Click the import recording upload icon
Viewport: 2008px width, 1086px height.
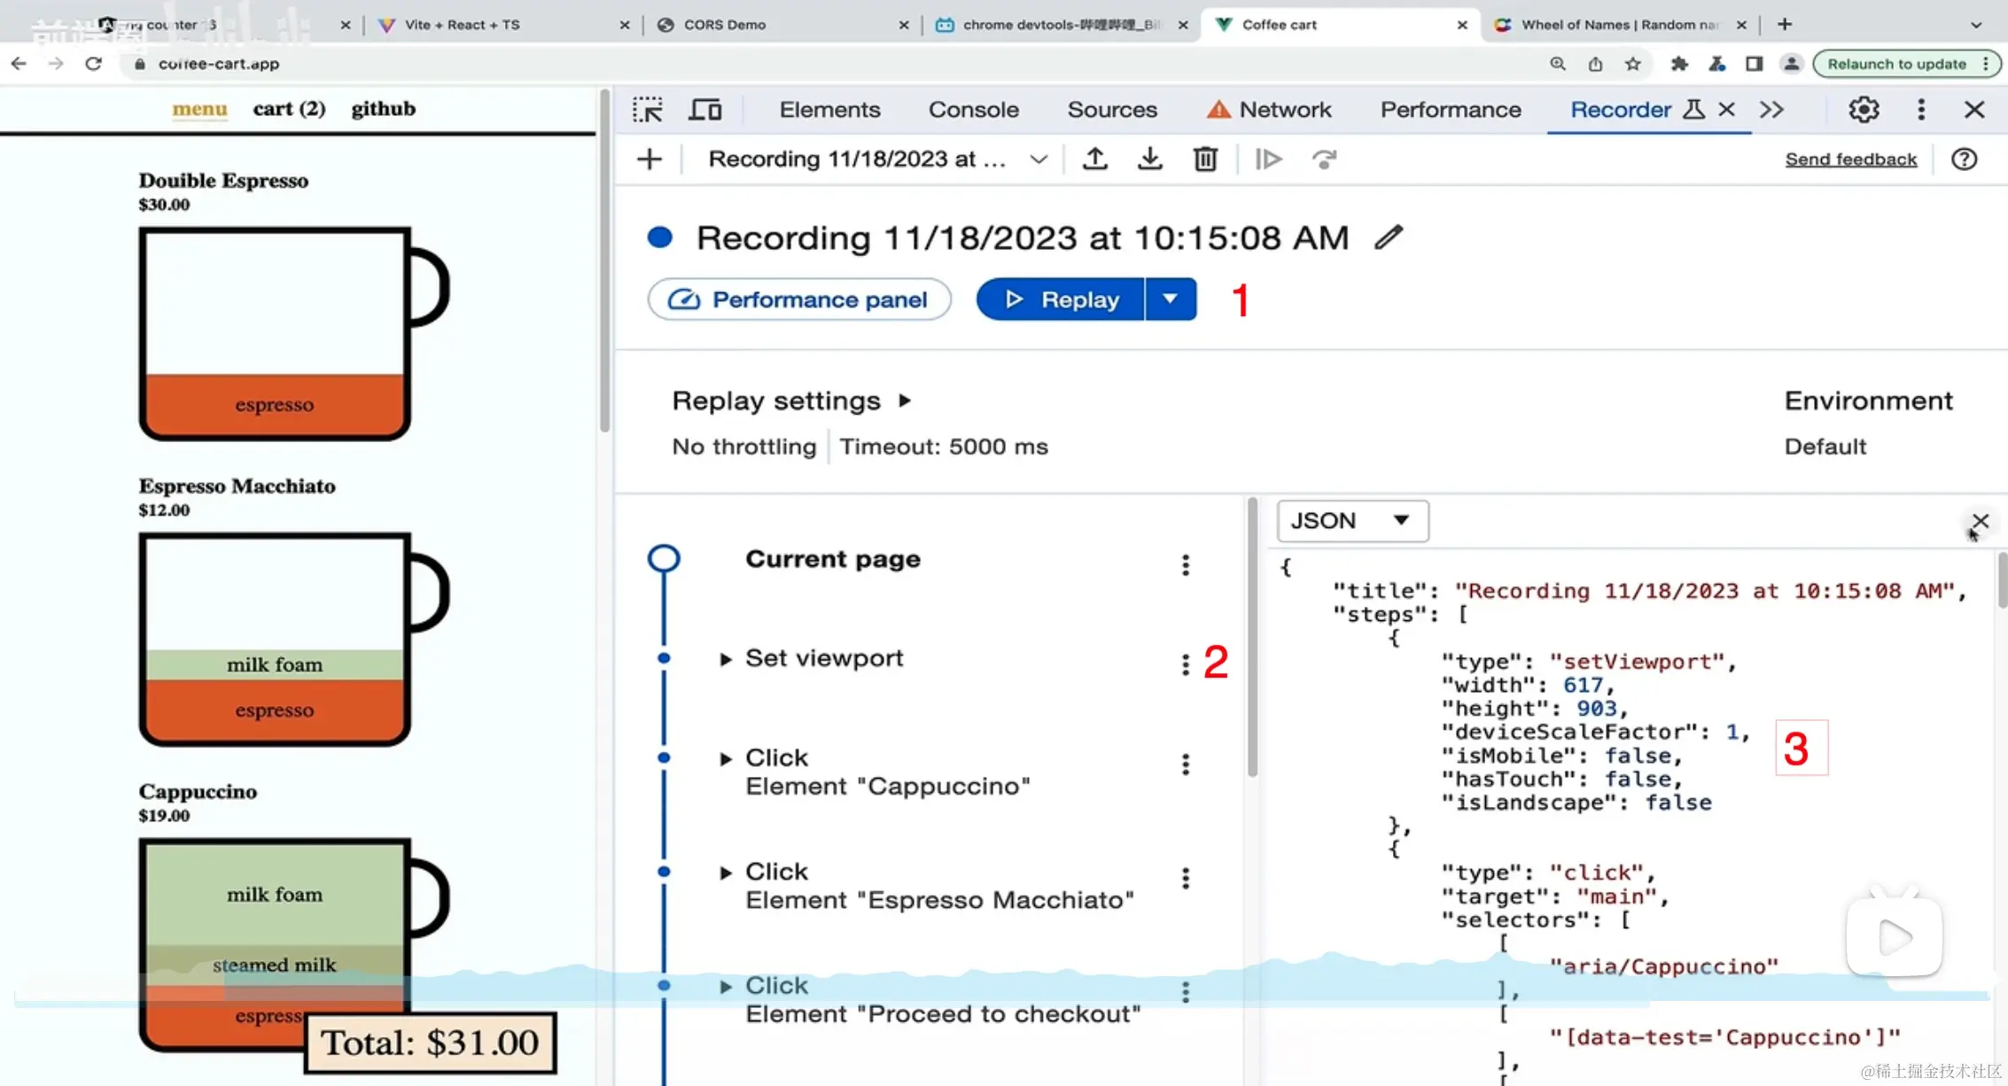coord(1095,159)
